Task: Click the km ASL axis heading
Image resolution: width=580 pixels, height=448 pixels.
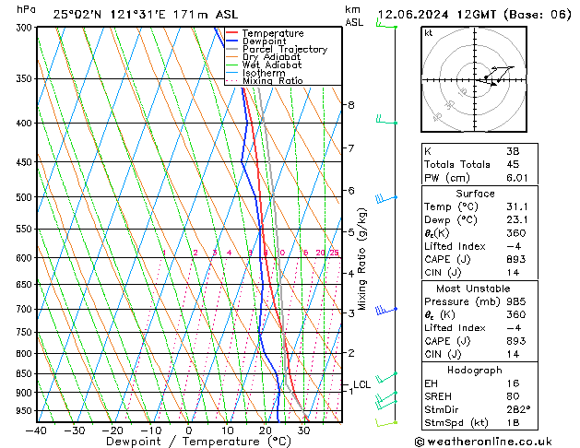Action: coord(353,16)
